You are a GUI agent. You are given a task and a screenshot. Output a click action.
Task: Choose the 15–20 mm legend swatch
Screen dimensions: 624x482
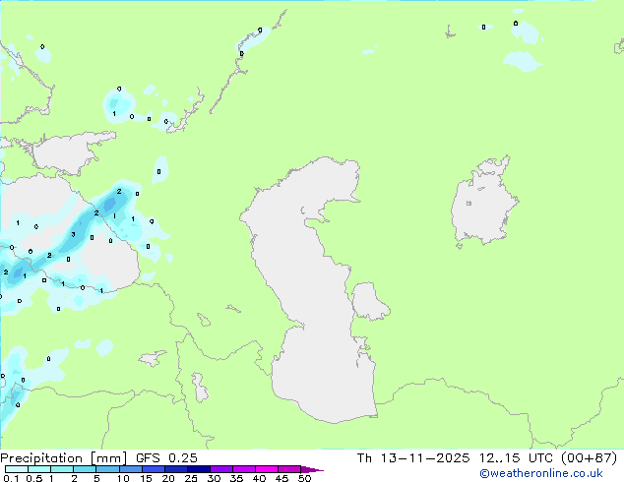click(153, 469)
